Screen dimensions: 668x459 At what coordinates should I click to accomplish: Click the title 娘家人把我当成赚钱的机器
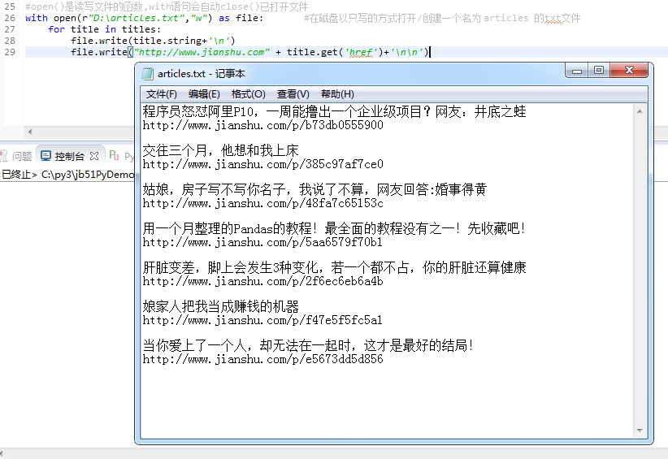coord(221,306)
